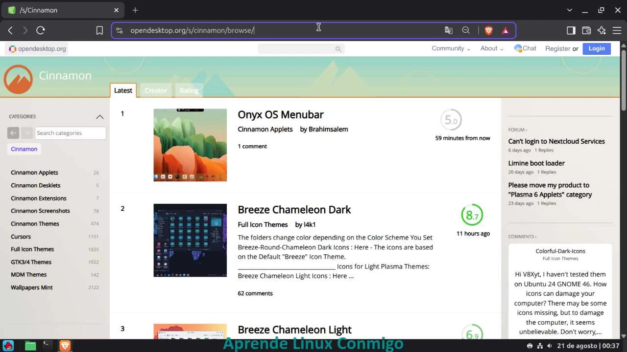
Task: Open a new tab with the plus button
Action: coord(135,10)
